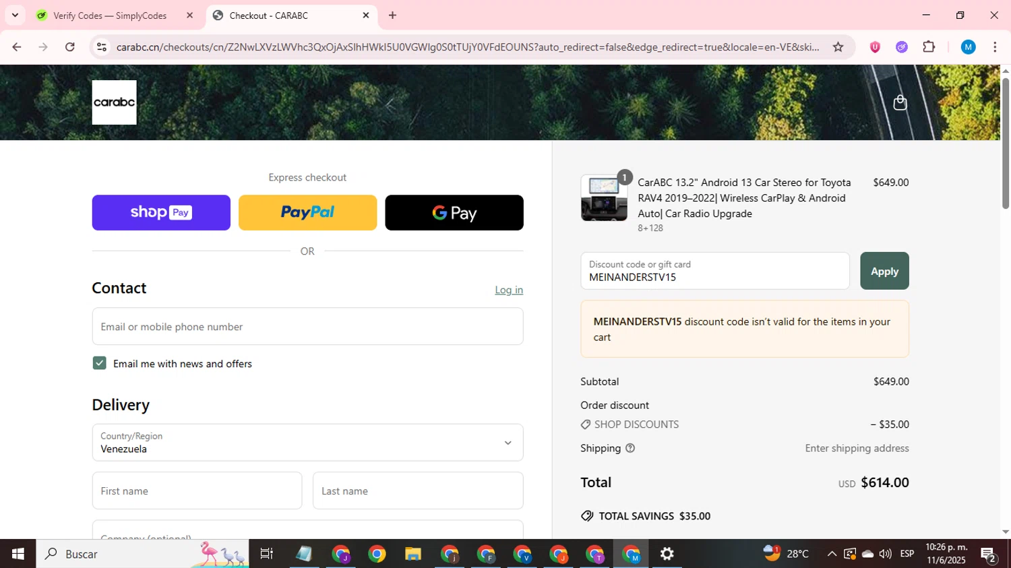Click the Last name field

click(418, 491)
